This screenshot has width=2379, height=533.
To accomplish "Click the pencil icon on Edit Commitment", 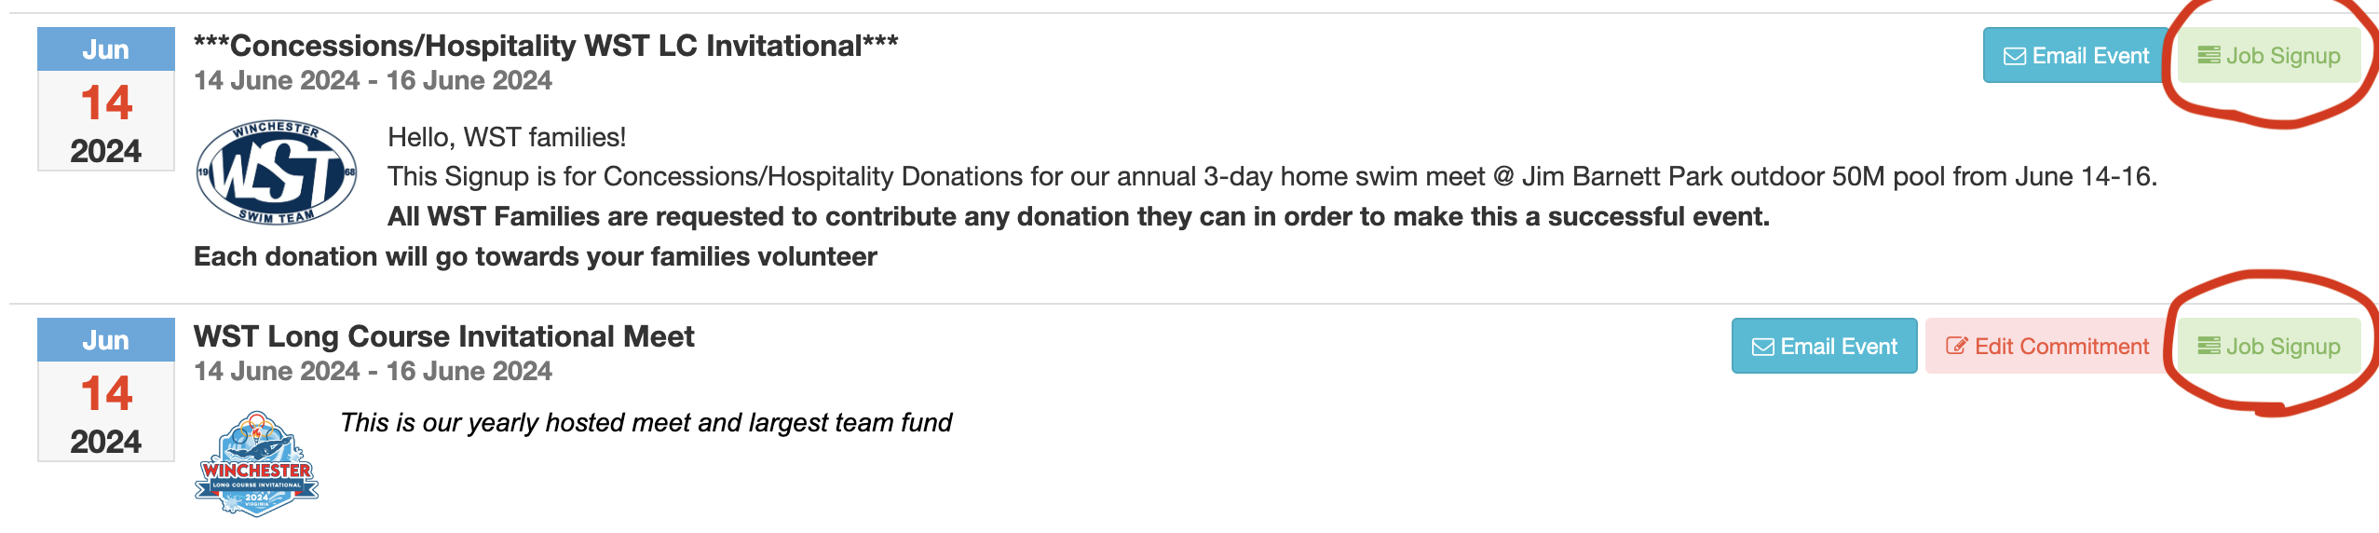I will click(x=1957, y=347).
